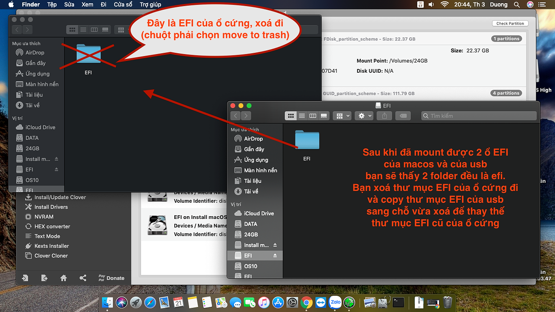The height and width of the screenshot is (312, 555).
Task: Open AirDrop in rear Finder sidebar
Action: (30, 52)
